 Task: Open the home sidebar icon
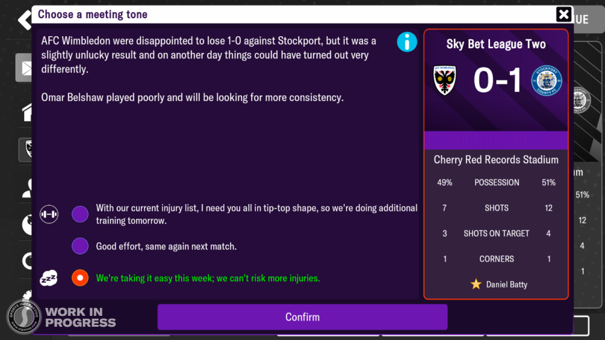(x=26, y=112)
